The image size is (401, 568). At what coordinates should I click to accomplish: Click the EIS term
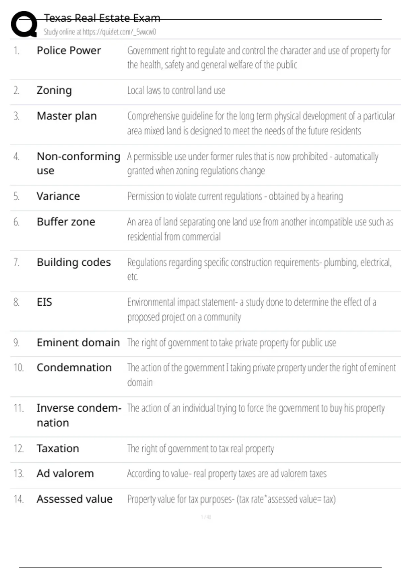[x=44, y=302]
